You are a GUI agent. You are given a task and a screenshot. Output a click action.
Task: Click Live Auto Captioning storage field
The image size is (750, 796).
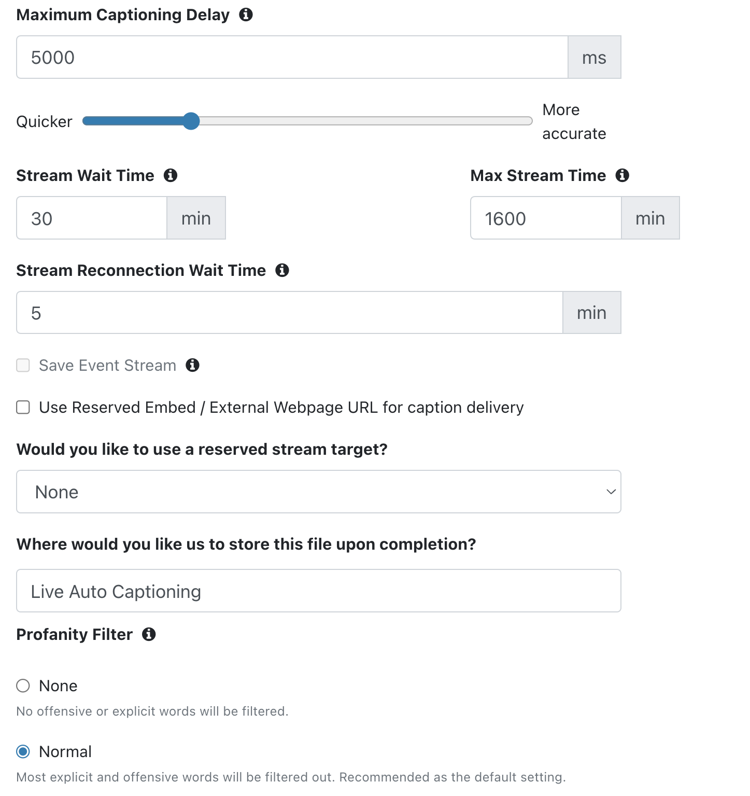(x=319, y=591)
